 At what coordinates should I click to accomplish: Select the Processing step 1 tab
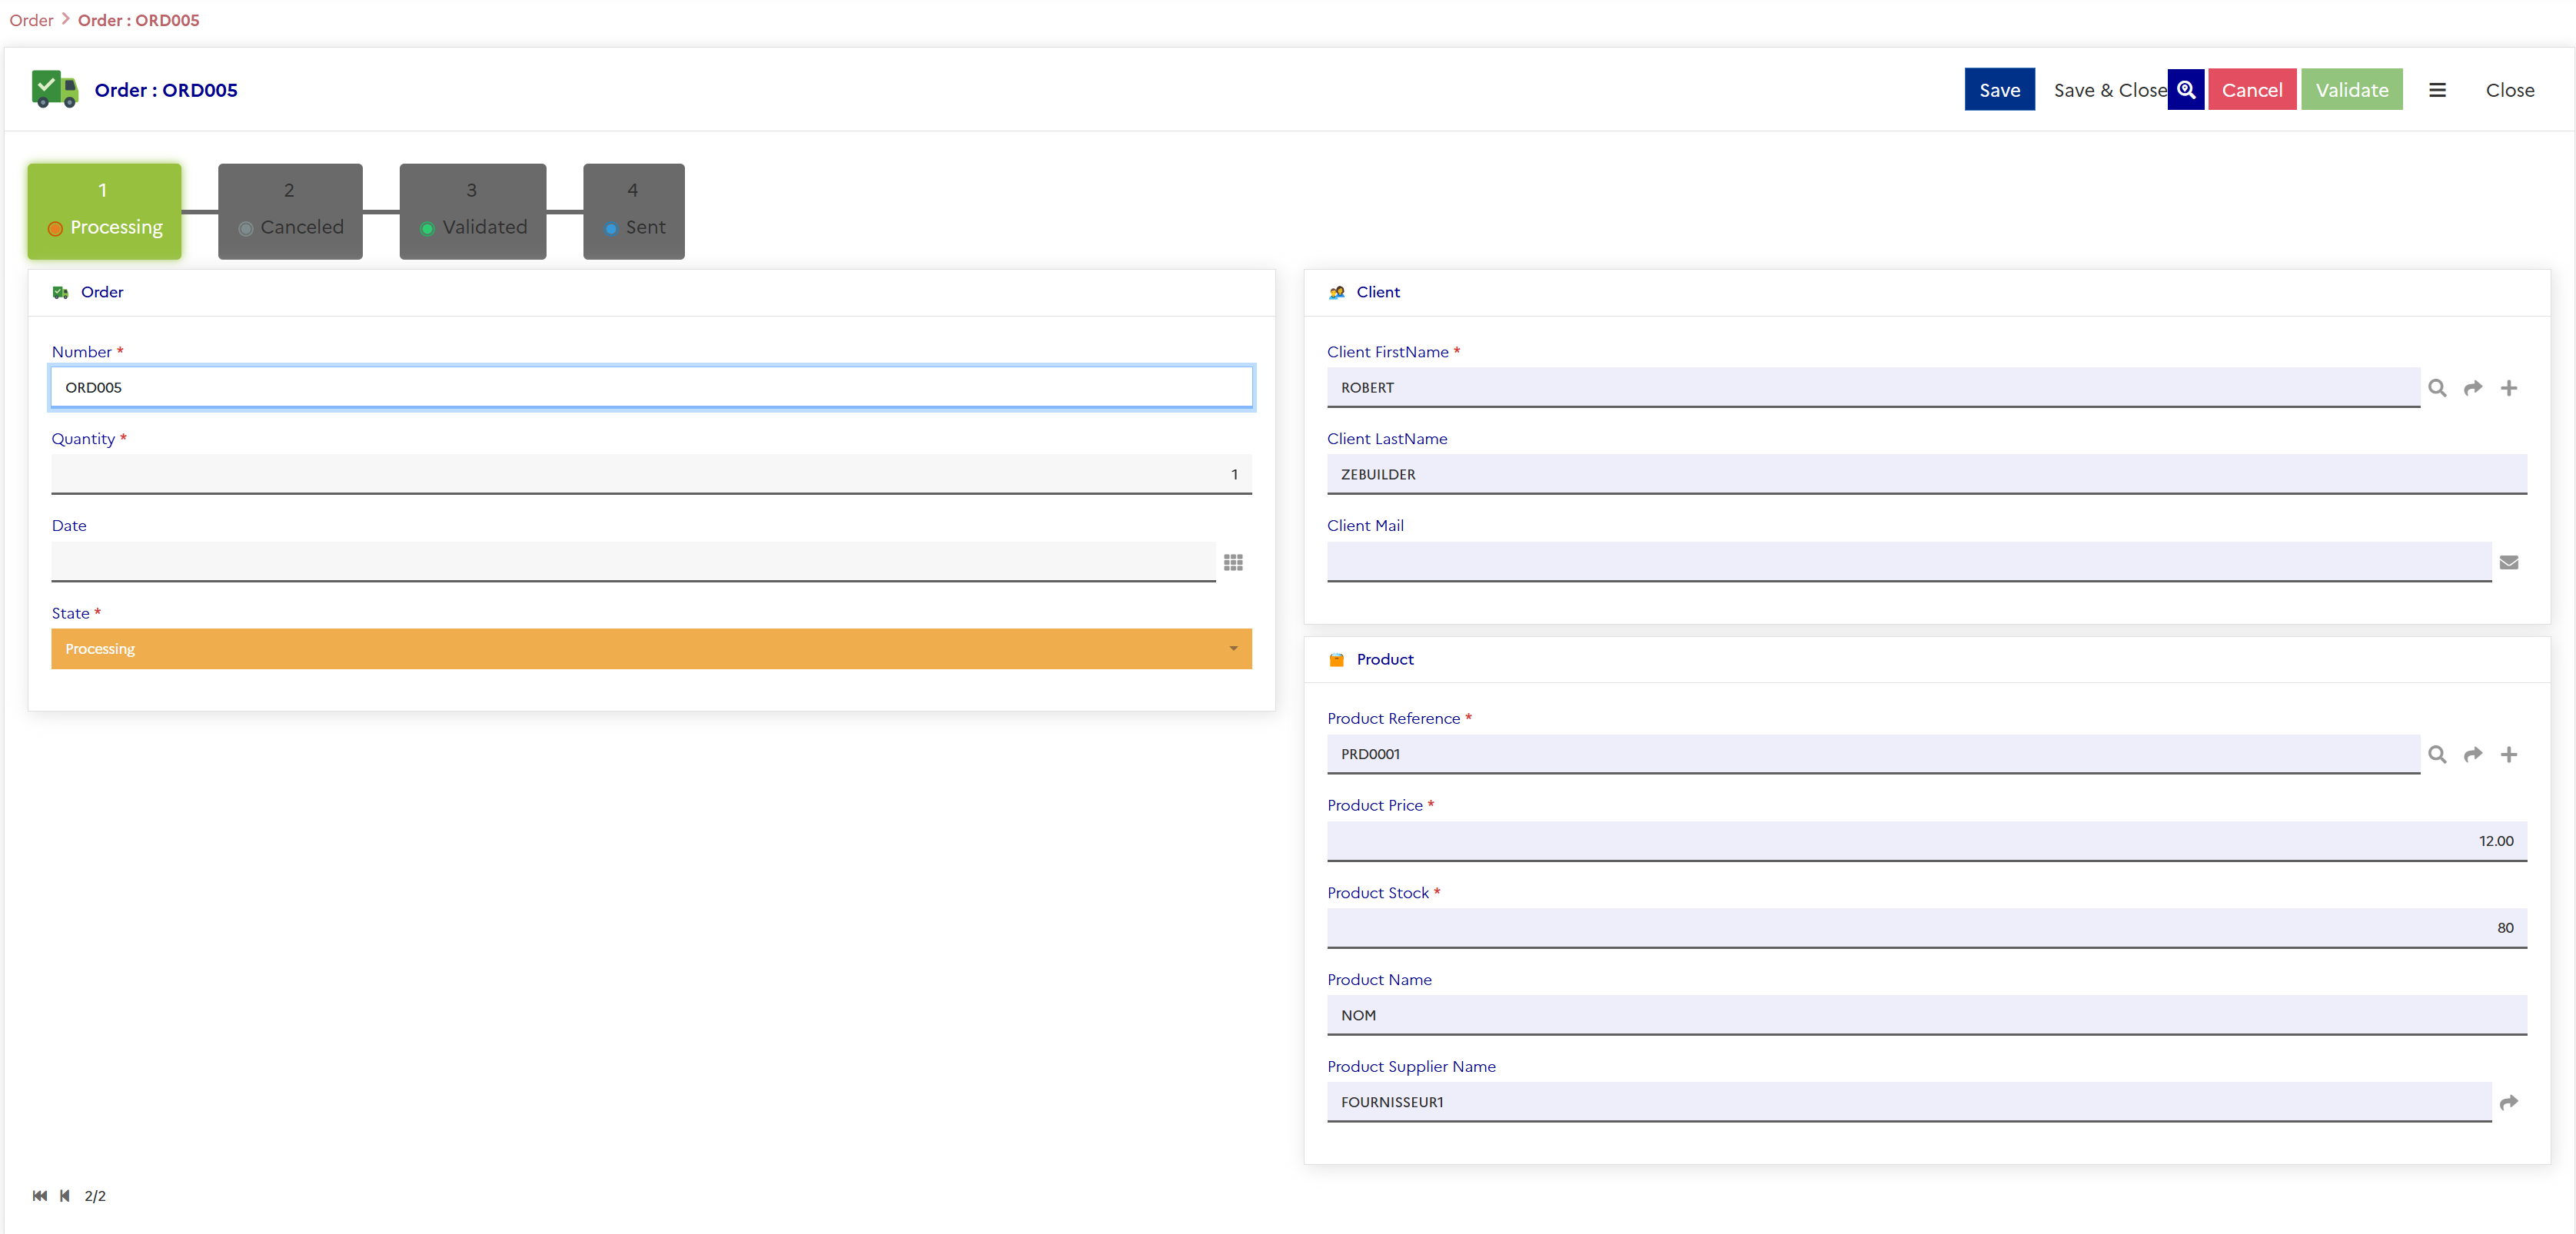[x=104, y=212]
